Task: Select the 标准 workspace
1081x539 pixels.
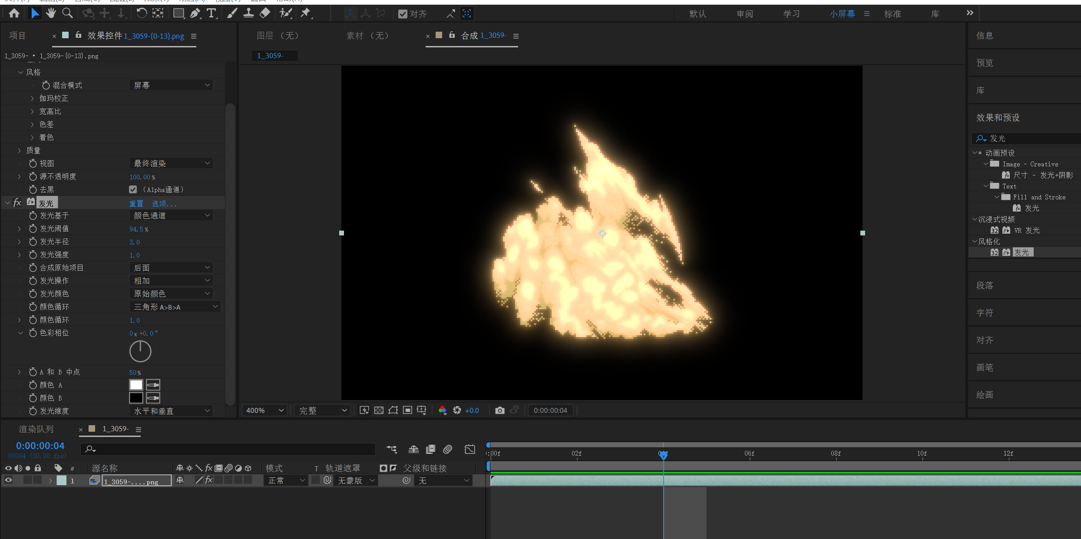Action: pos(893,14)
